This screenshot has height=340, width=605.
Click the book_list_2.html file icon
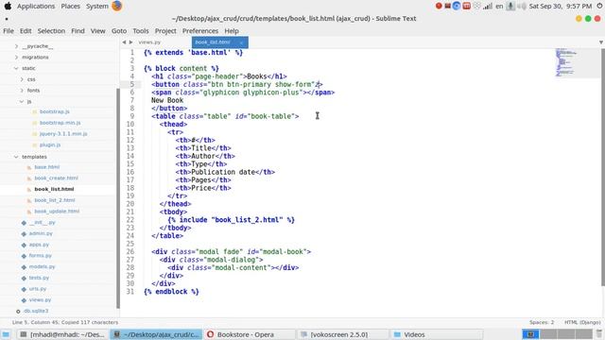[x=29, y=200]
